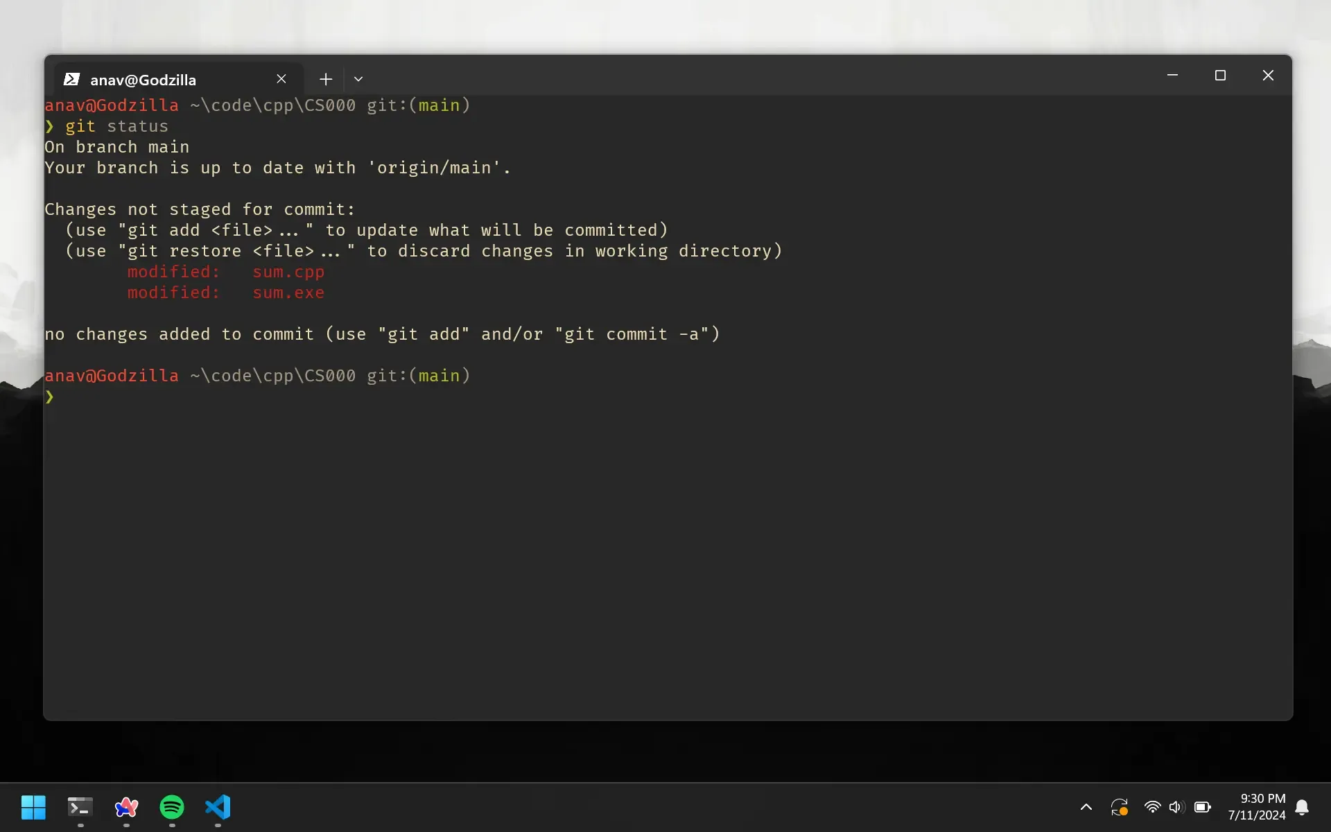The height and width of the screenshot is (832, 1331).
Task: Open a new terminal tab with plus button
Action: (326, 79)
